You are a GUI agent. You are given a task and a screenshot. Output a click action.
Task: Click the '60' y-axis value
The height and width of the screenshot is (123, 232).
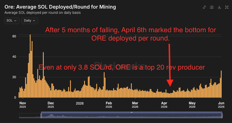pos(14,36)
